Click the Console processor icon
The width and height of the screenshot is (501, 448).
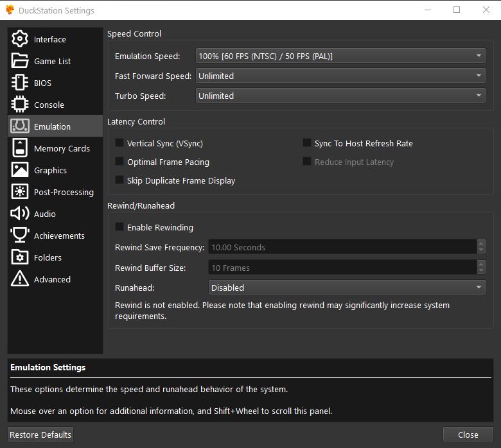coord(20,105)
